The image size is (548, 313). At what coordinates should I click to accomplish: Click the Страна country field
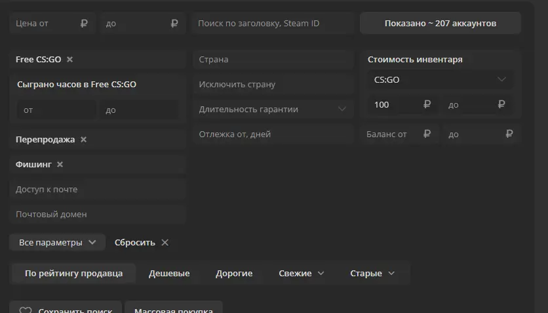tap(273, 60)
